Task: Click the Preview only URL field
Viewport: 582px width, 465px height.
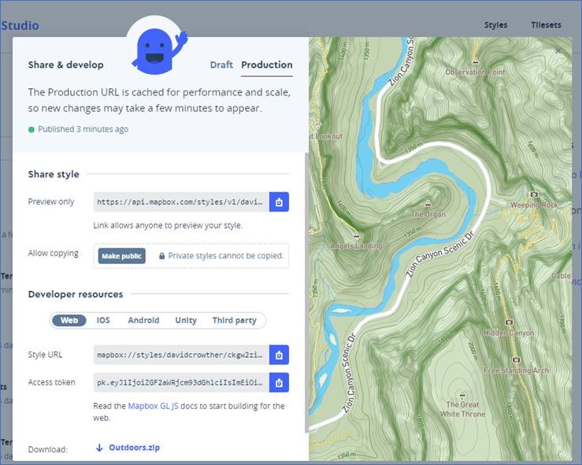Action: click(181, 202)
